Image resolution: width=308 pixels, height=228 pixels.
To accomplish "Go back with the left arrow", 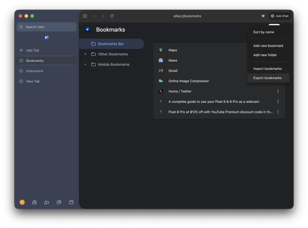I will click(94, 16).
